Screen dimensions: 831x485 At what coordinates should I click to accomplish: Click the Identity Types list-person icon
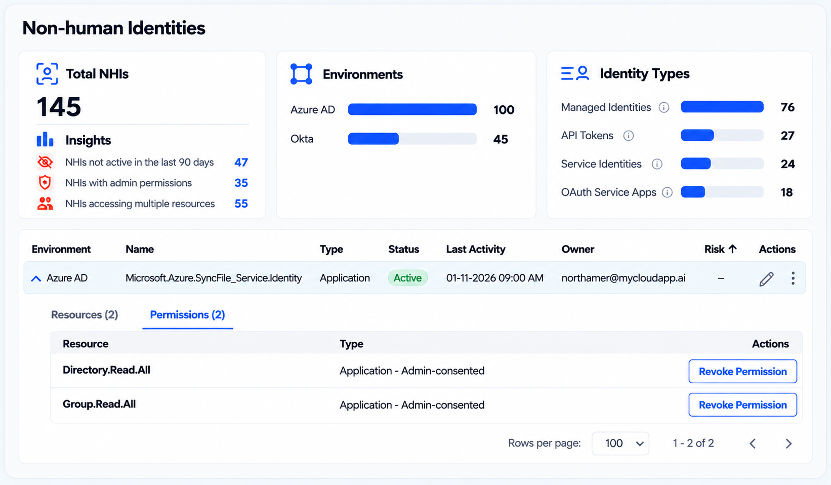tap(575, 73)
